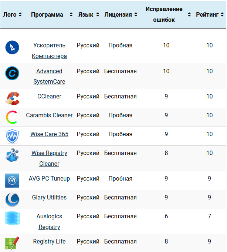Sort table by Программа column arrows
227x252 pixels.
71,15
